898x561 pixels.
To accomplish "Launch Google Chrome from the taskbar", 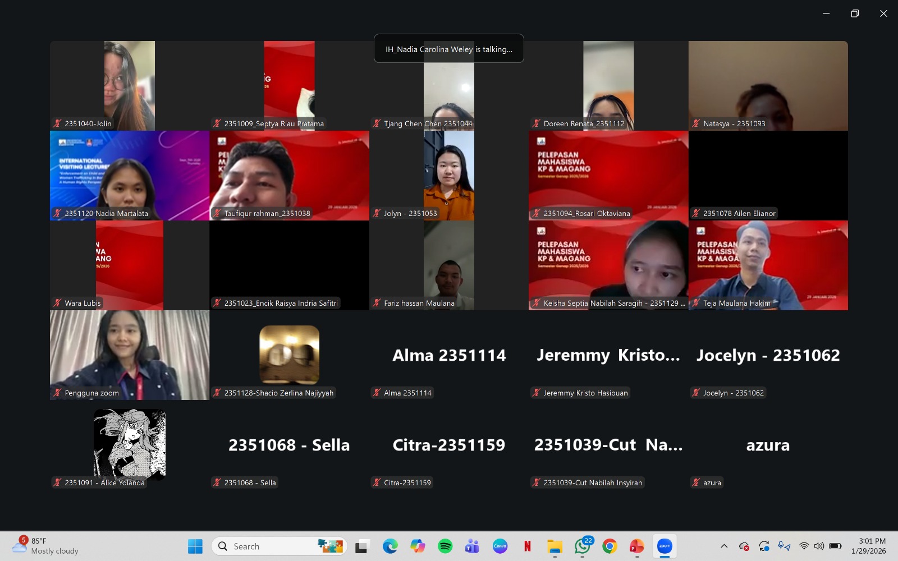I will pyautogui.click(x=610, y=546).
